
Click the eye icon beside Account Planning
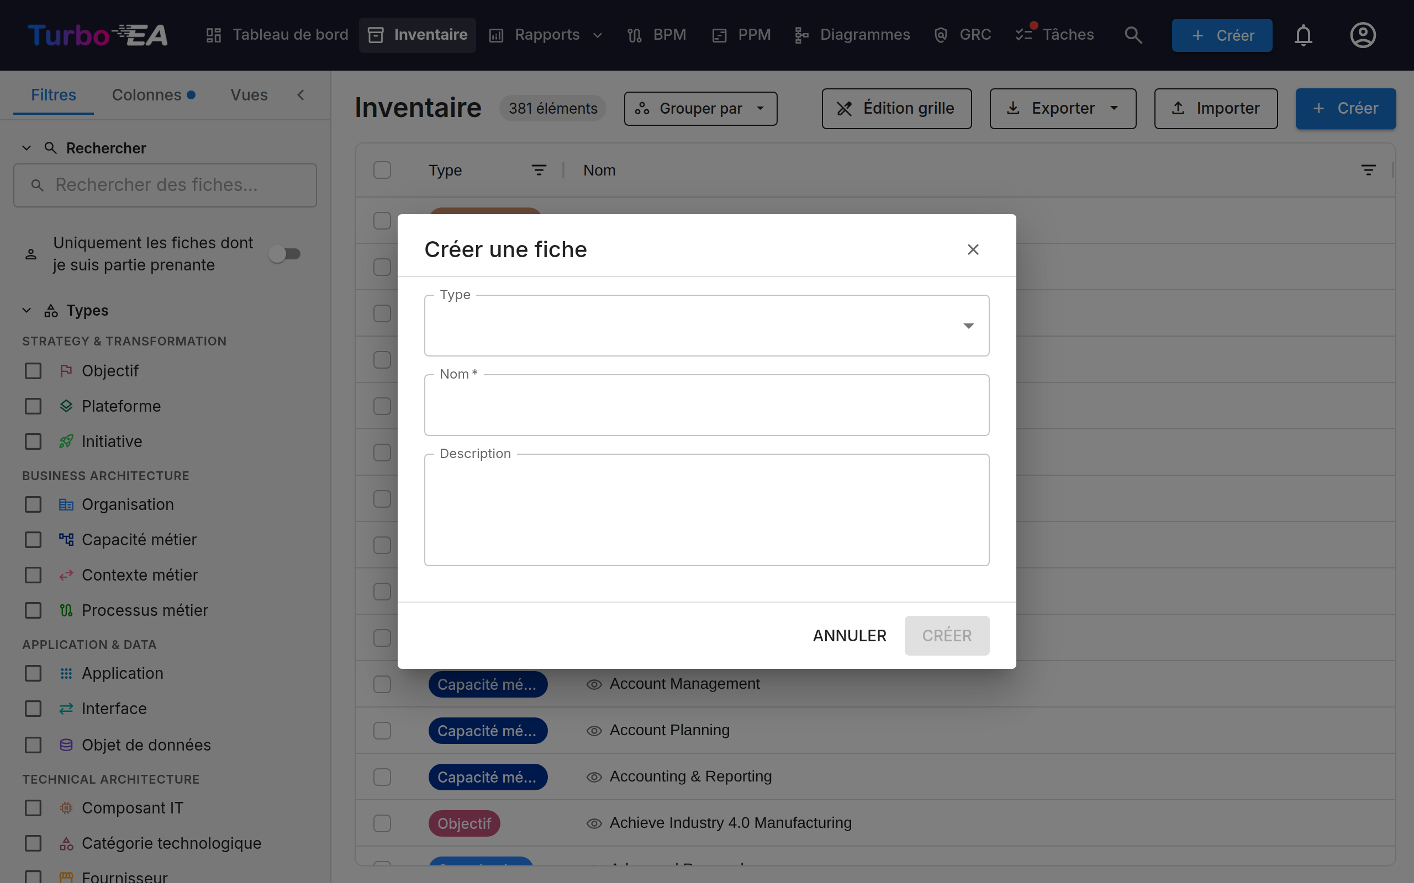point(594,731)
